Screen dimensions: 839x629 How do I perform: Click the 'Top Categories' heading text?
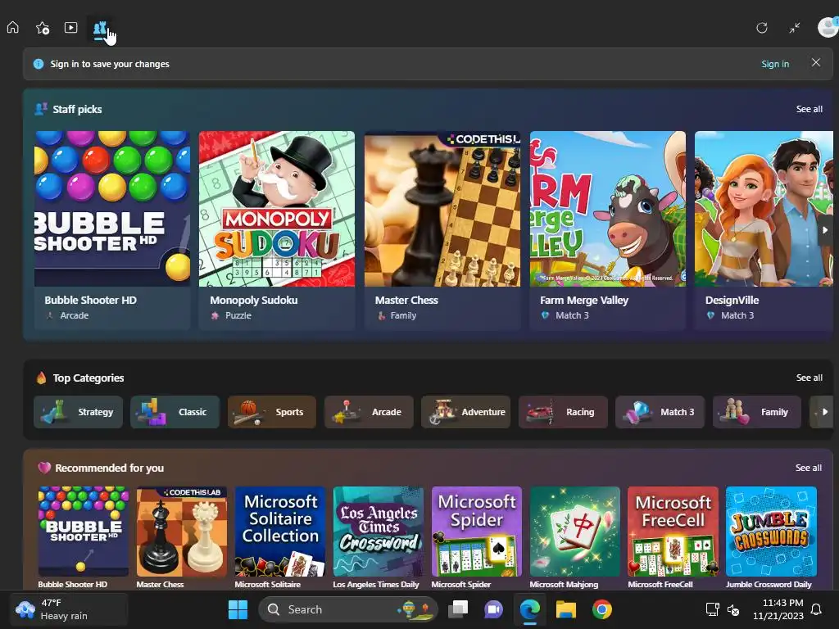[x=88, y=378]
